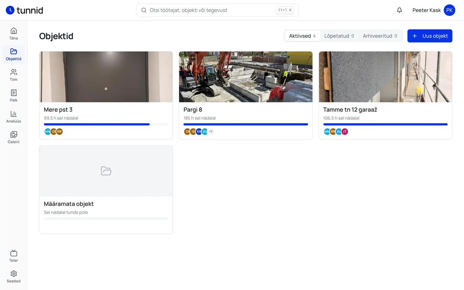Open the Määramata objekt title

pos(69,204)
